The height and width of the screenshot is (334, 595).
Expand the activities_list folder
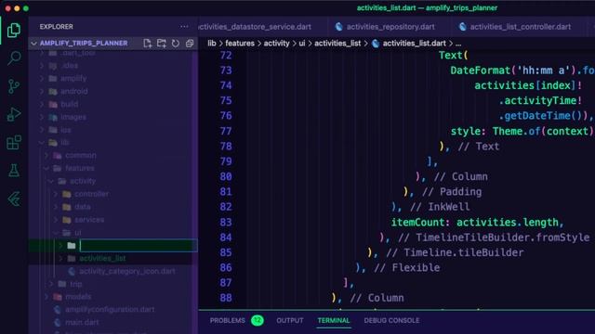coord(60,258)
